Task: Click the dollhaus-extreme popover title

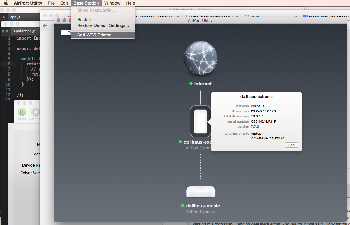Action: (256, 96)
